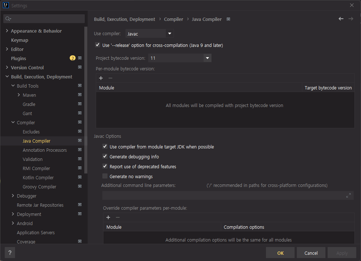Image resolution: width=361 pixels, height=261 pixels.
Task: Open Application Servers settings
Action: point(36,233)
